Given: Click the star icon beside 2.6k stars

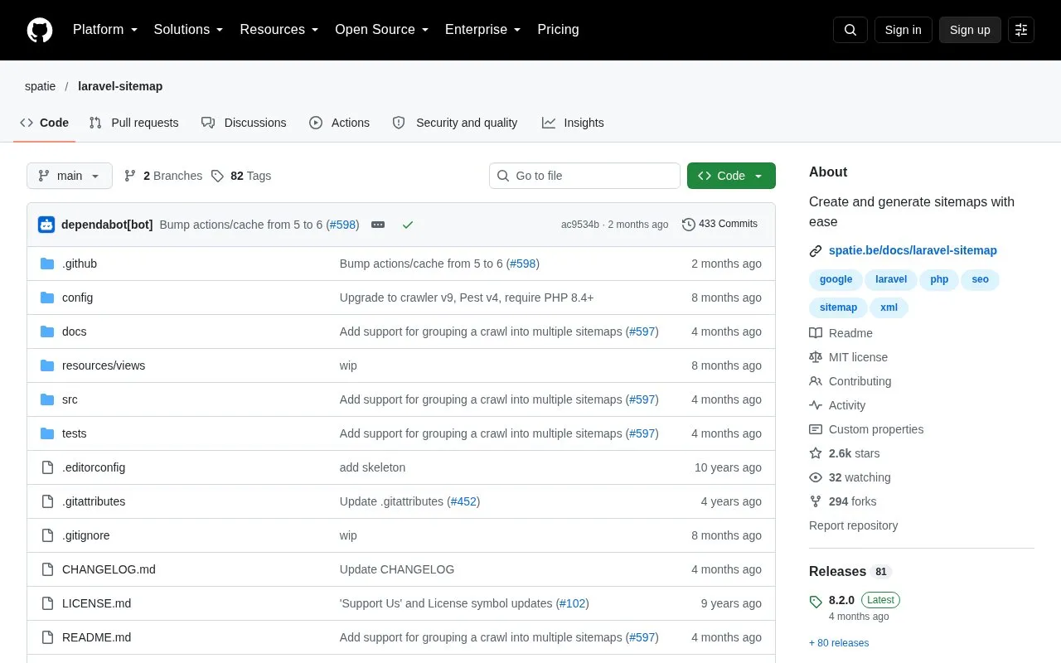Looking at the screenshot, I should coord(816,453).
